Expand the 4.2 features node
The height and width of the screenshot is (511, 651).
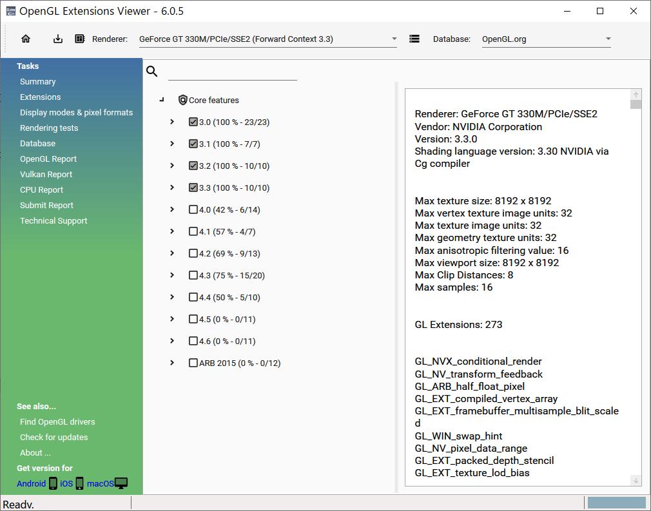click(x=172, y=253)
